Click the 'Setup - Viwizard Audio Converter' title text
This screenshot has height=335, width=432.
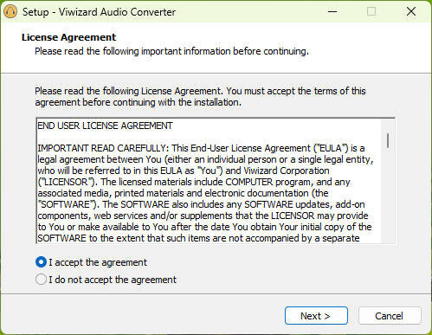(99, 12)
